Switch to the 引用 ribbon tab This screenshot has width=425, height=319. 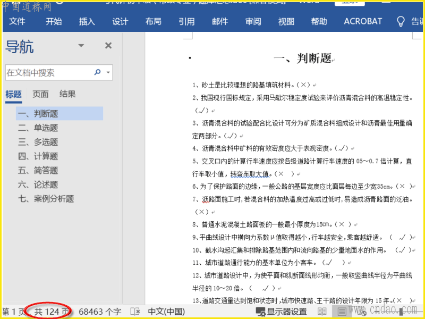pos(187,21)
